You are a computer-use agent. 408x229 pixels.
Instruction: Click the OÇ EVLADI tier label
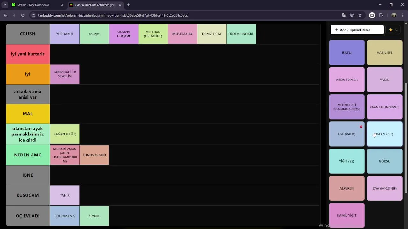(x=28, y=216)
